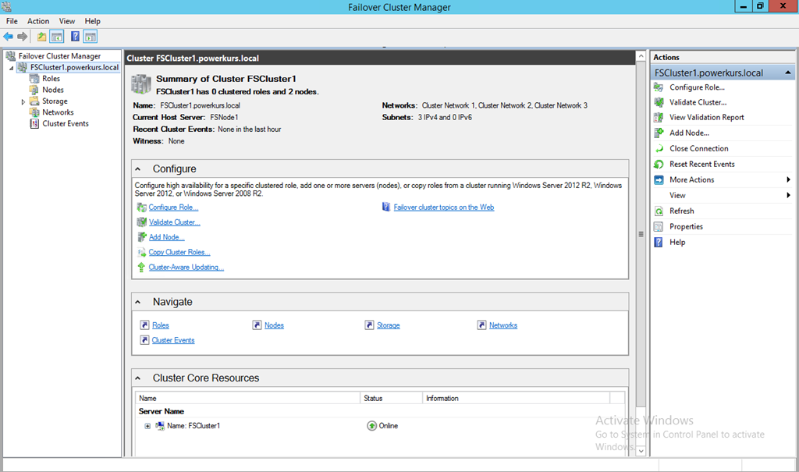Open the View menu in menu bar

pos(67,21)
